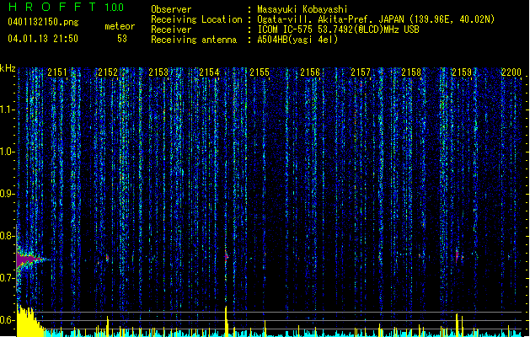Click the kHz axis unit label

[x=8, y=68]
